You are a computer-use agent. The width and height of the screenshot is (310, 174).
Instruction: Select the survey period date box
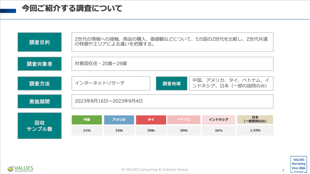172,101
